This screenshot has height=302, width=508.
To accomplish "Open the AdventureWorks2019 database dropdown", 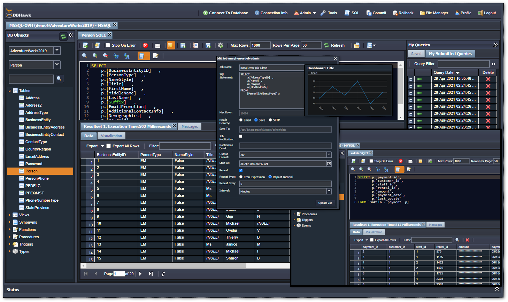I will point(57,51).
